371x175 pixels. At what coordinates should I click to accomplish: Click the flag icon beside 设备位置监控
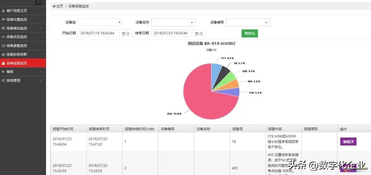3,19
